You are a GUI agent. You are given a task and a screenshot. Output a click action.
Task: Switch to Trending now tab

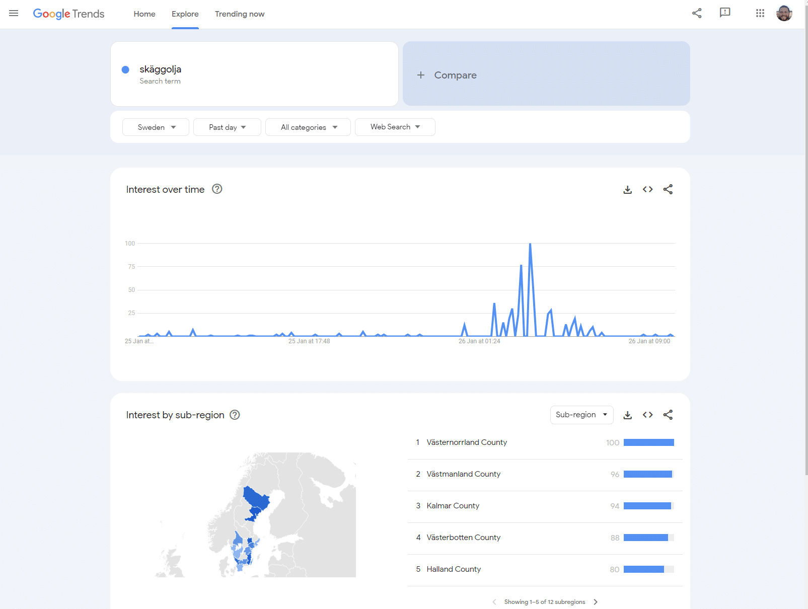tap(240, 14)
